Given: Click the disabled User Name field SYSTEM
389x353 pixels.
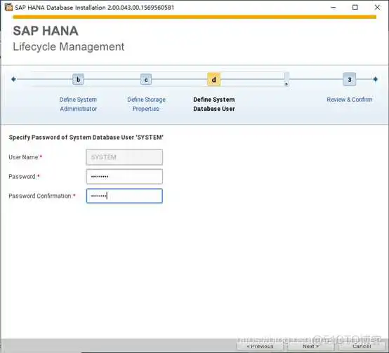Looking at the screenshot, I should (124, 157).
